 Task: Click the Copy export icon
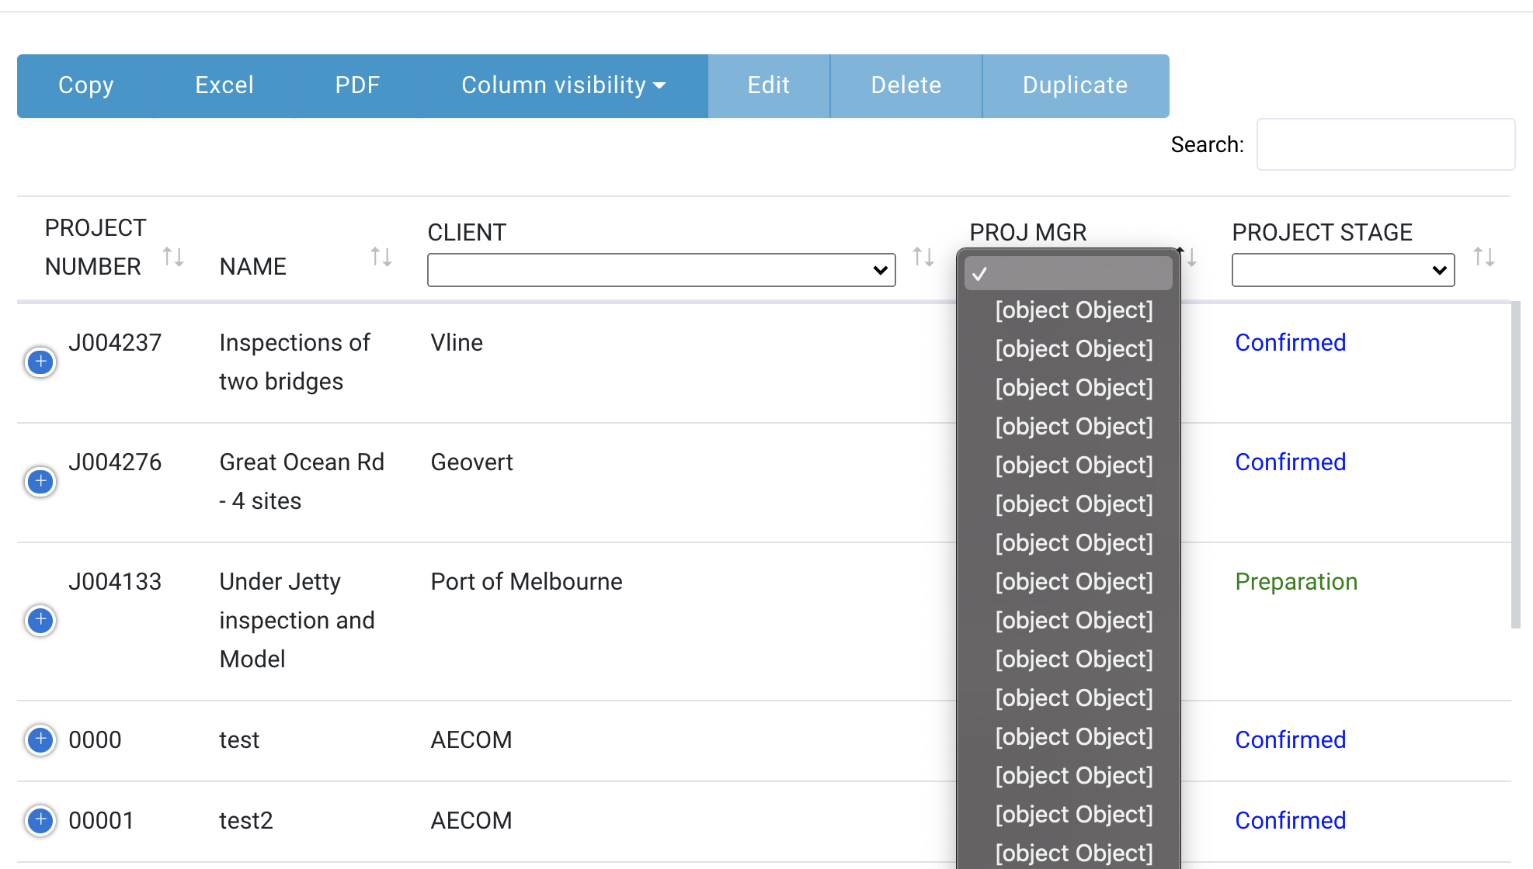pos(86,85)
